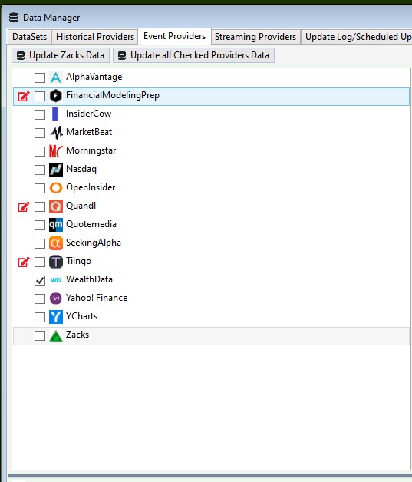Screen dimensions: 412x482
Task: Select the SeekingAlpha provider name
Action: pyautogui.click(x=94, y=243)
